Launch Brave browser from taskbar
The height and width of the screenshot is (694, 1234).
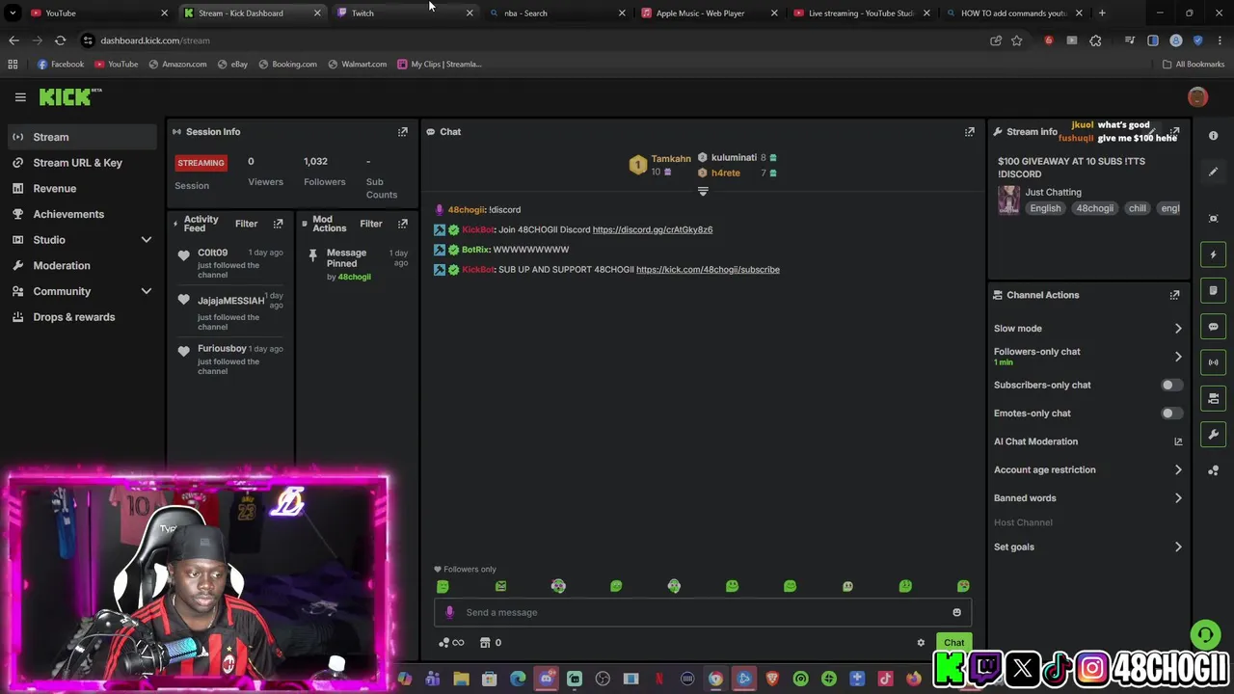772,680
